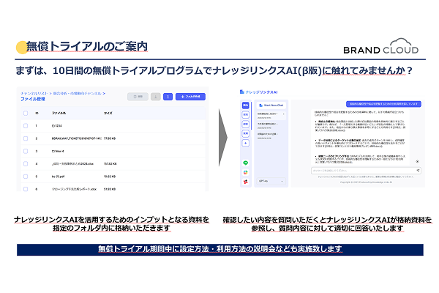Click the red icon at sidebar bottom
The width and height of the screenshot is (439, 293).
(246, 182)
